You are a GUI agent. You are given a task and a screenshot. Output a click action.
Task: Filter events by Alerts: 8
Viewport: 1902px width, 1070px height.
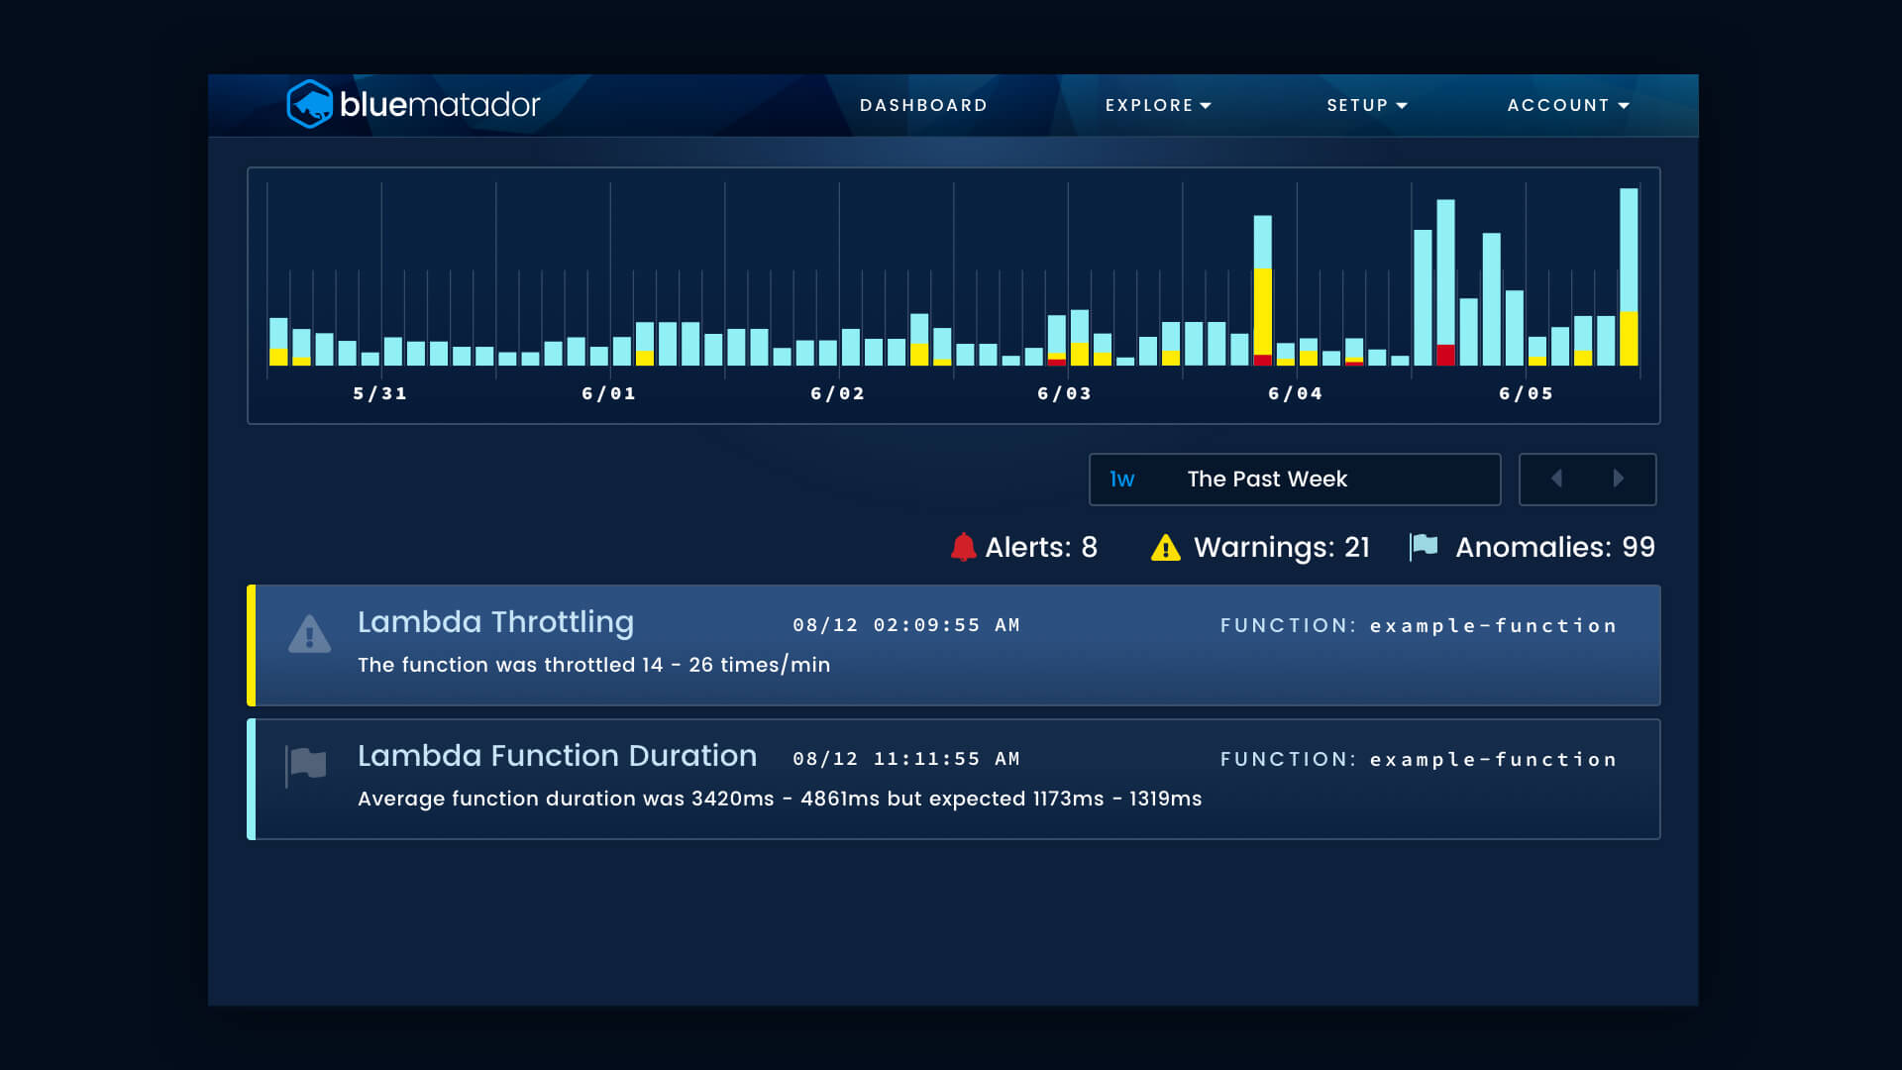[x=1040, y=547]
